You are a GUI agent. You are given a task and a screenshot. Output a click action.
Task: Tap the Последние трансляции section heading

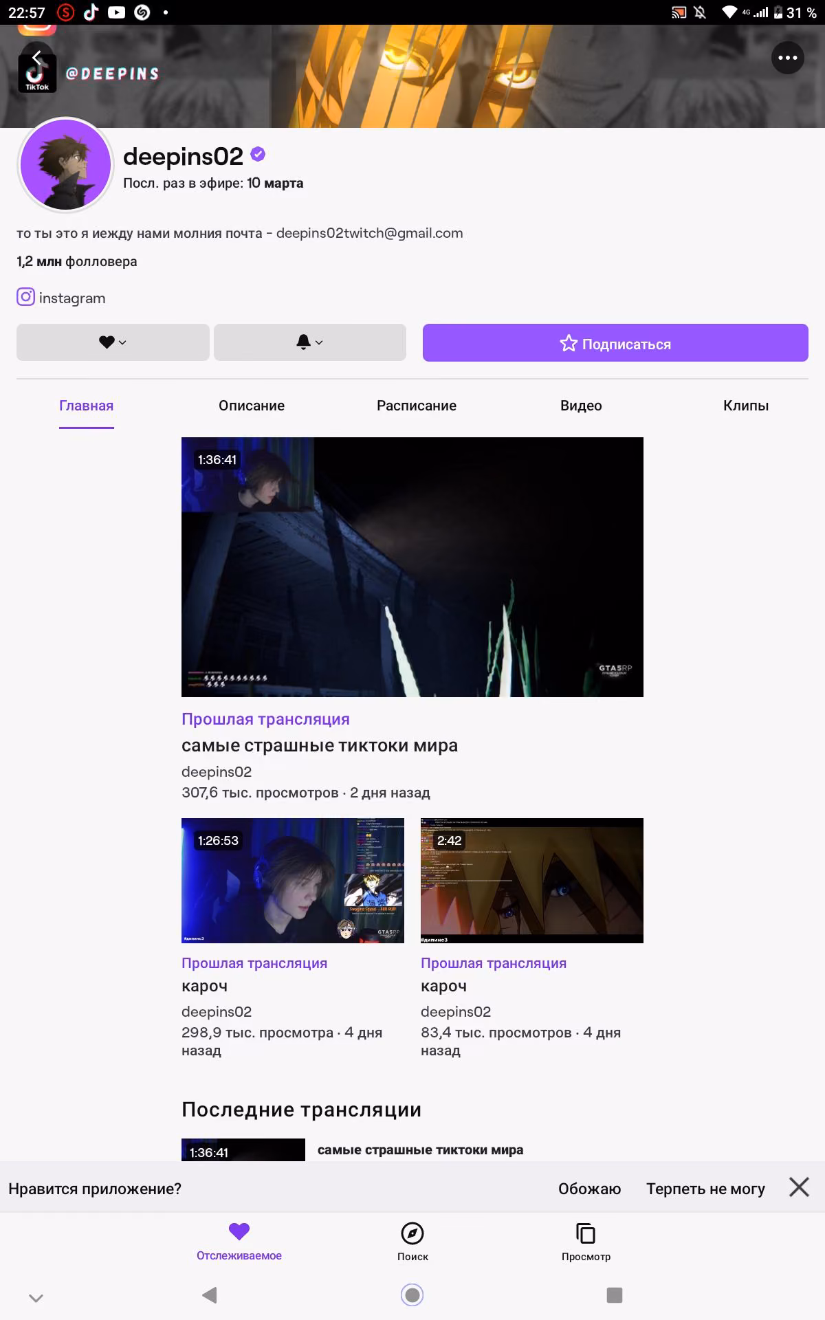[302, 1109]
